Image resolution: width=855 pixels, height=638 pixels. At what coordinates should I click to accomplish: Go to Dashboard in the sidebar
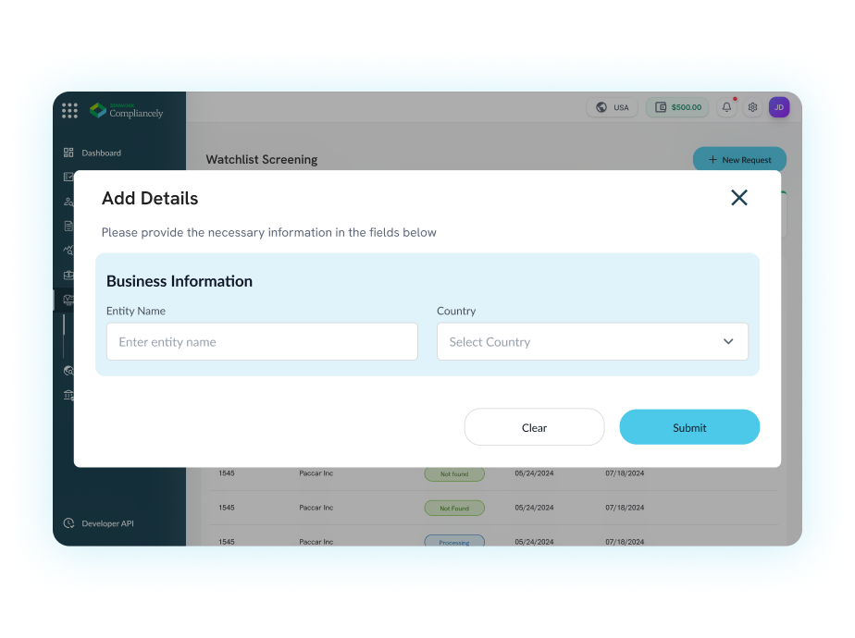point(101,153)
